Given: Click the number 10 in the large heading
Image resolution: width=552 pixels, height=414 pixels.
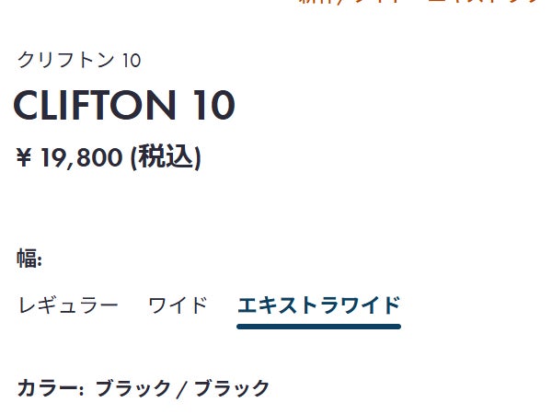Looking at the screenshot, I should coord(213,106).
